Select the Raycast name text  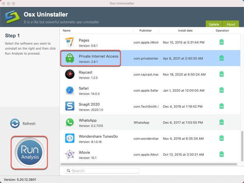[x=86, y=72]
